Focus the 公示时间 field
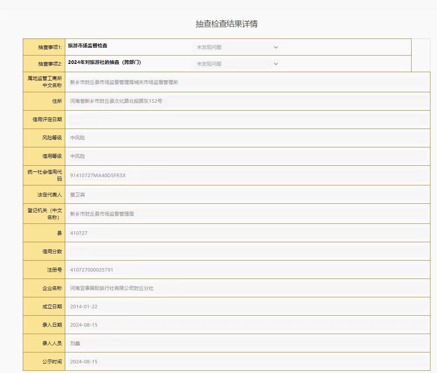Viewport: 437px width, 373px height. coord(247,362)
